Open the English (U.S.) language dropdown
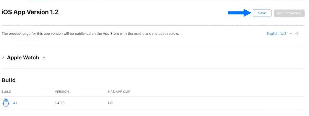Image resolution: width=309 pixels, height=116 pixels. 279,34
